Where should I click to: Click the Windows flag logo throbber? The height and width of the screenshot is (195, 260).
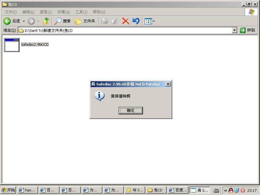tap(251, 12)
